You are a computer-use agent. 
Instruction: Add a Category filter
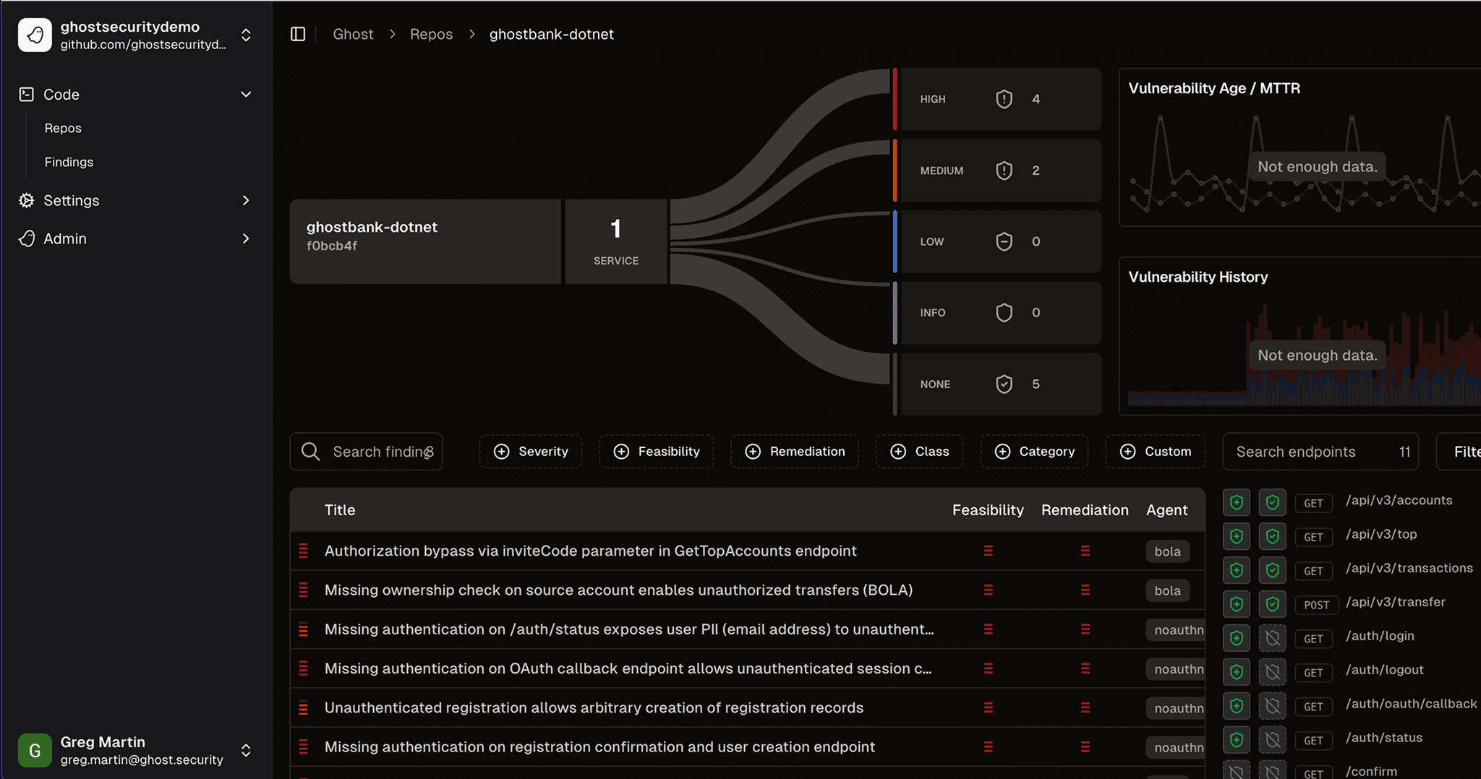pos(1034,452)
